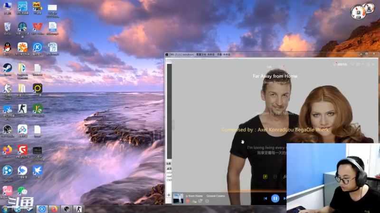Launch OBS Studio from the desktop
The height and width of the screenshot is (213, 380).
[x=7, y=131]
